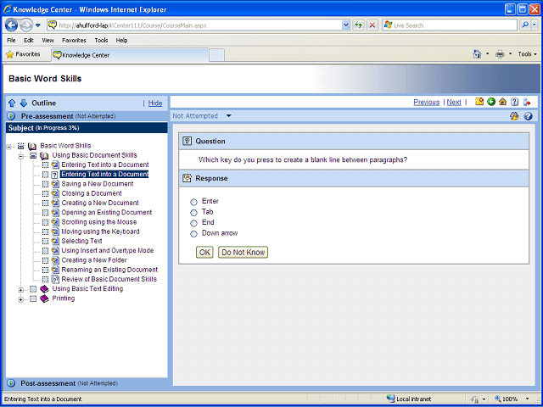Open Review of Basic Document Skills item
This screenshot has height=407, width=543.
point(109,279)
